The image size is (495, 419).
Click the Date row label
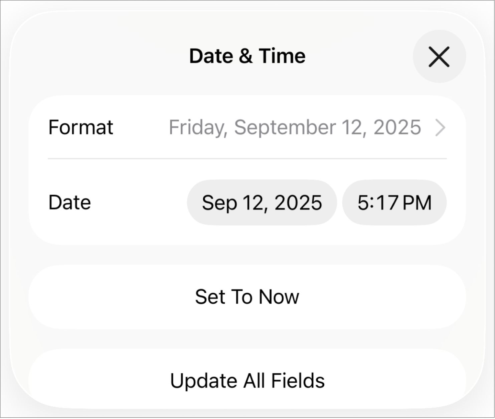coord(69,202)
